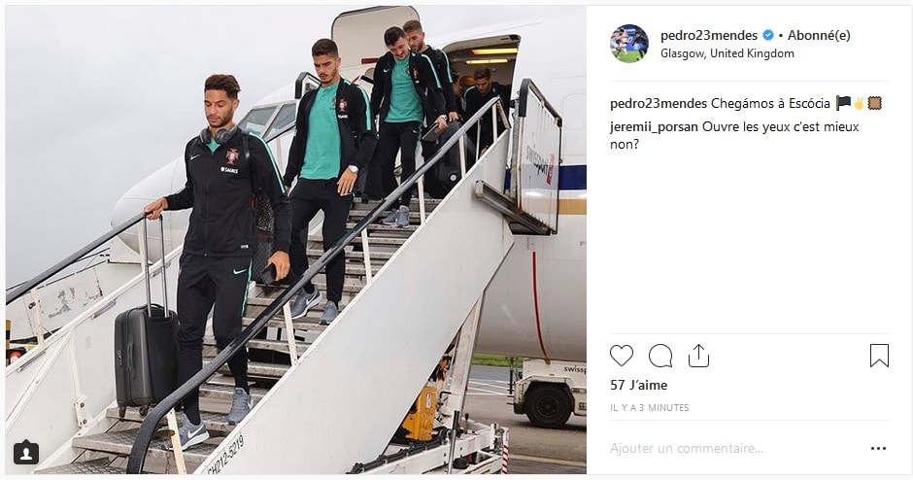Viewport: 913px width, 480px height.
Task: Open the Glasgow, United Kingdom location
Action: [x=727, y=53]
